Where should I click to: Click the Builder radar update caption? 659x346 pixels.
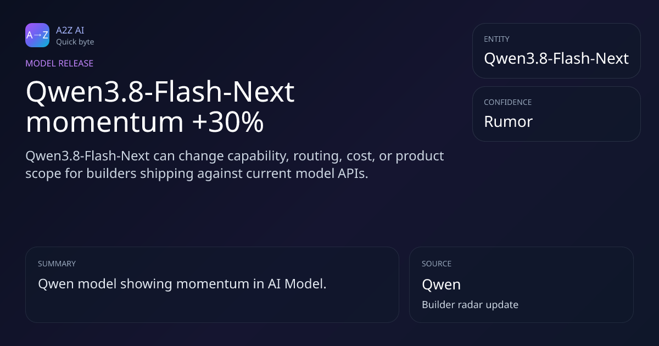click(470, 304)
